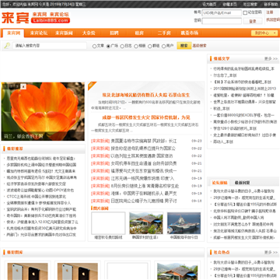Open news item 8月份房价继续上涨
Screen dimensions: 280x280
[145, 186]
